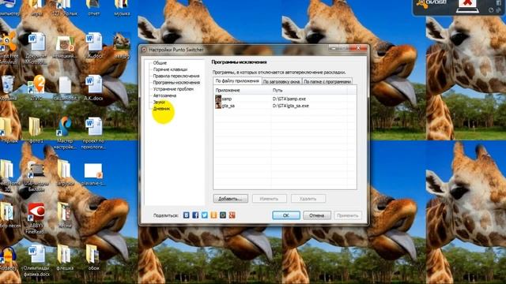The height and width of the screenshot is (284, 506).
Task: Select Автозамена in the settings tree
Action: pyautogui.click(x=164, y=95)
